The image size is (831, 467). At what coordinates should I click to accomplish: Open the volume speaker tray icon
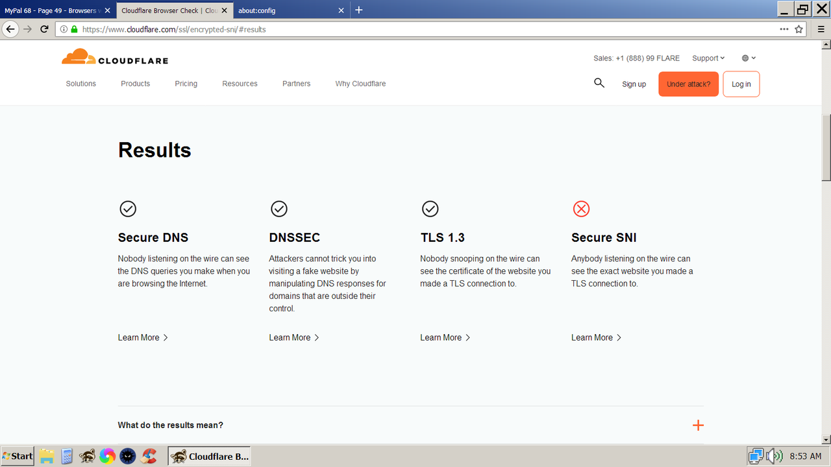tap(774, 456)
